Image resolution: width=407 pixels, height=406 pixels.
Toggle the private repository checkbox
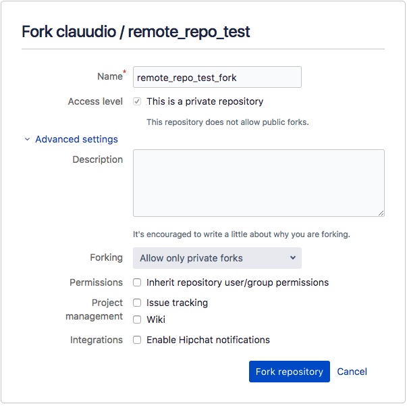137,102
